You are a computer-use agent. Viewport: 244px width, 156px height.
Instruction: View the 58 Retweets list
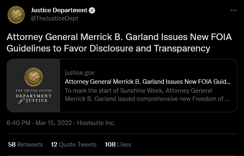[25, 145]
